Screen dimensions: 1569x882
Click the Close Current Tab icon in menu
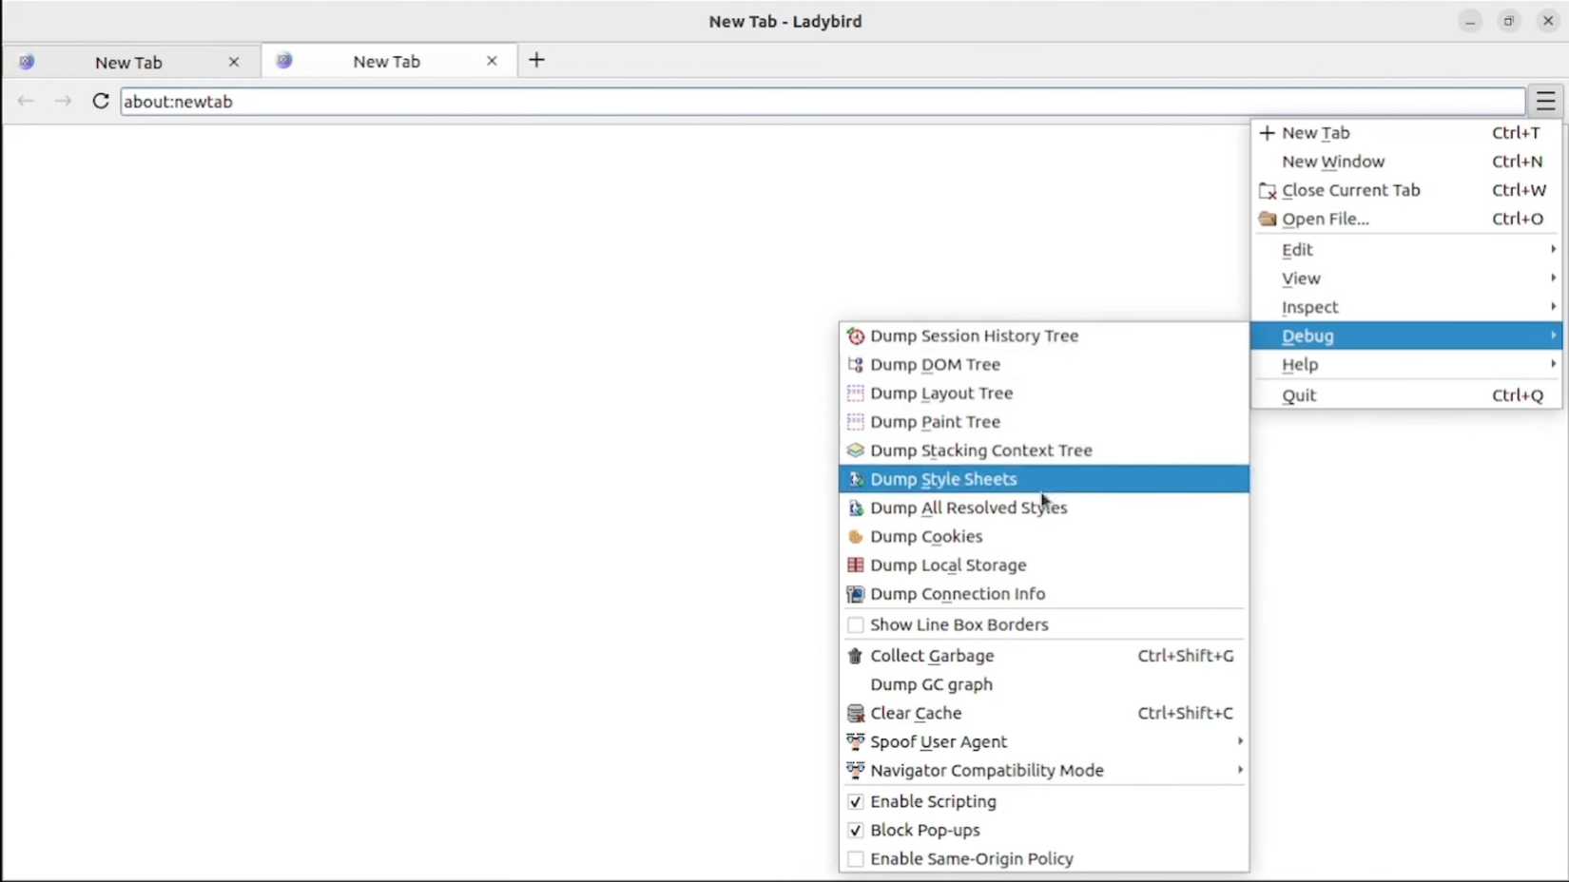[x=1267, y=191]
